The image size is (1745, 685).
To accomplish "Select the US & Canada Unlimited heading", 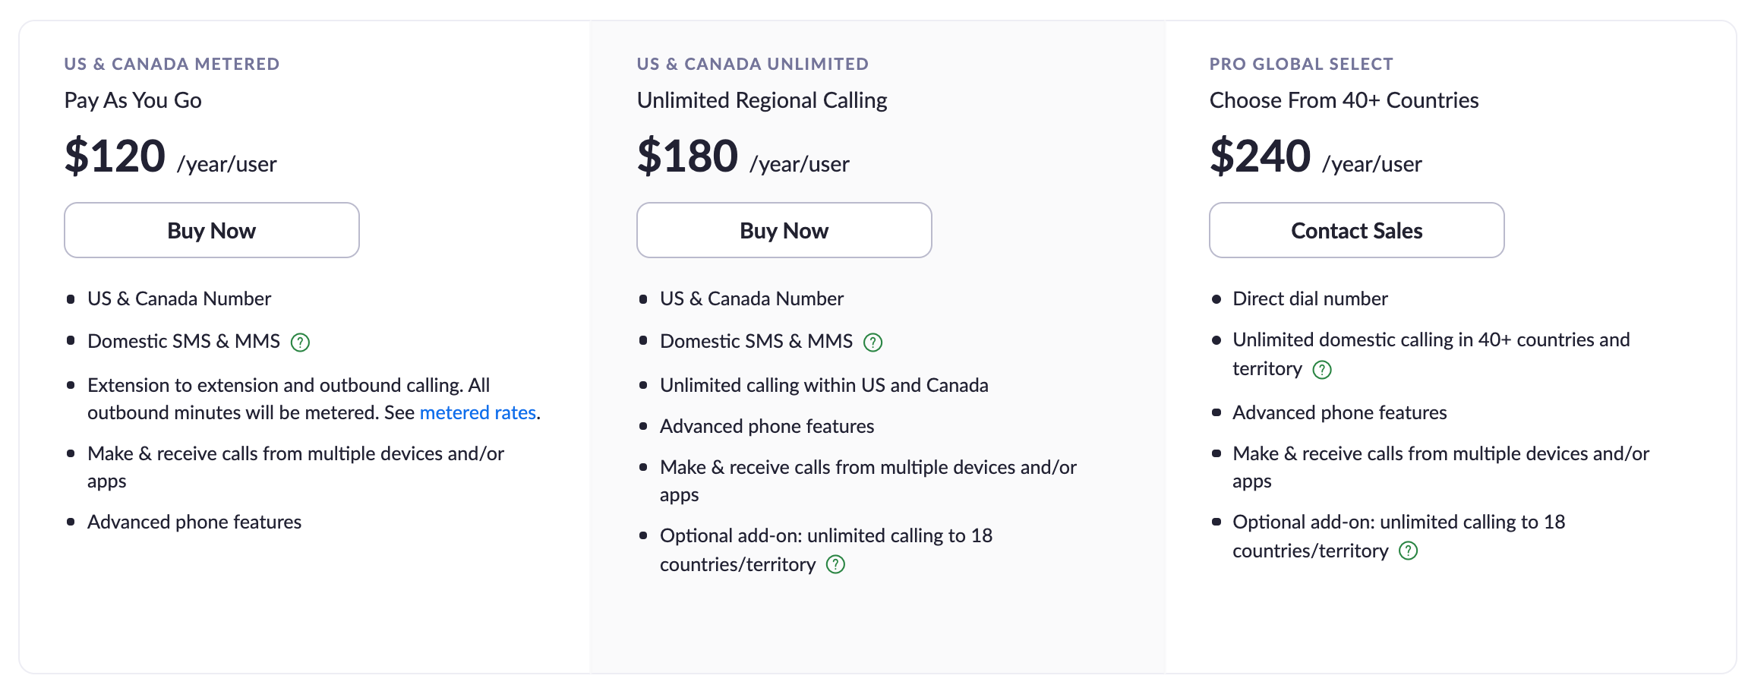I will pyautogui.click(x=753, y=64).
